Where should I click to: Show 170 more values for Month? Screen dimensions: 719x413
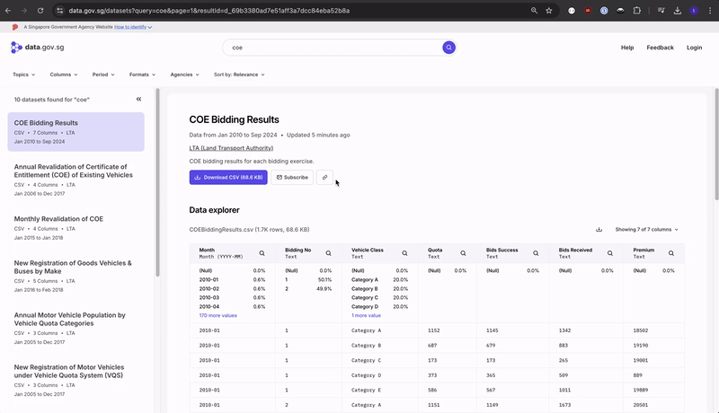click(217, 315)
